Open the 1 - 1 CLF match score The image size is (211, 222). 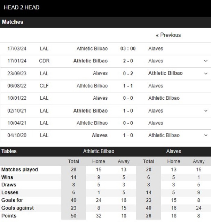pyautogui.click(x=128, y=86)
